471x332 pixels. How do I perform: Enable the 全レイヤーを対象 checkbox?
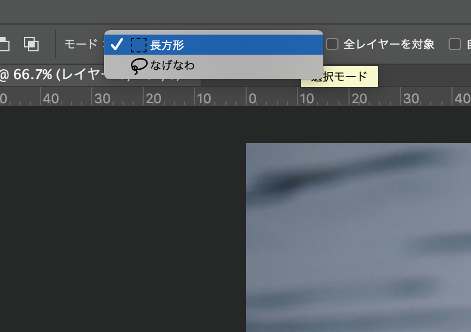click(332, 44)
